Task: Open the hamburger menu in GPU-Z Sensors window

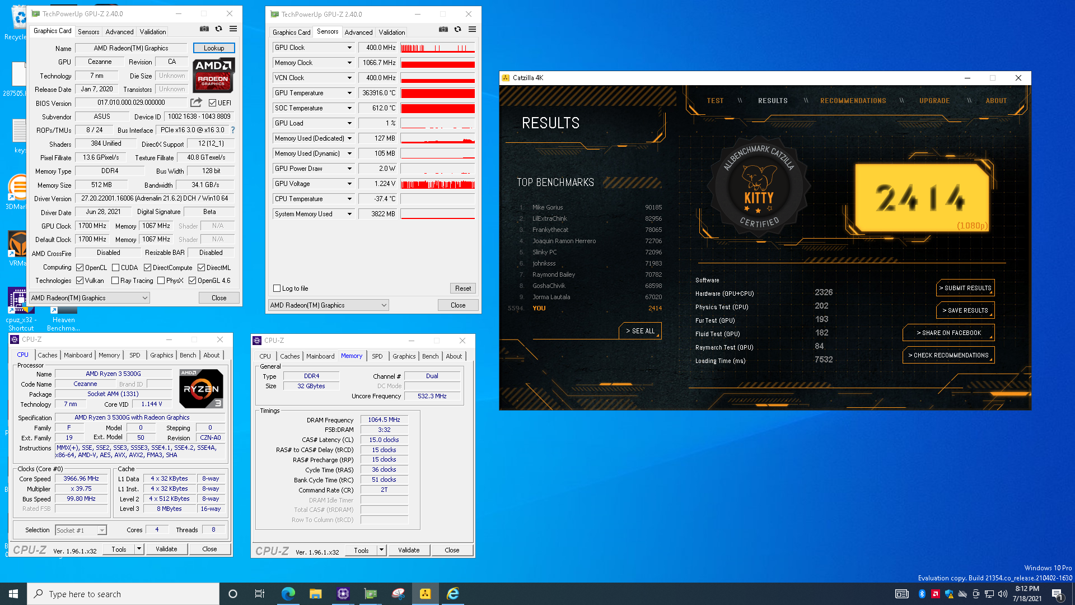Action: tap(472, 29)
